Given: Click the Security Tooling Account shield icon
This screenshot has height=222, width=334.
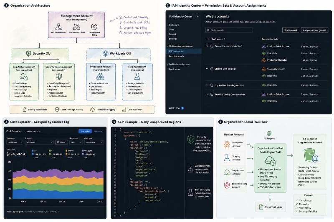Looking at the screenshot, I should [x=59, y=76].
